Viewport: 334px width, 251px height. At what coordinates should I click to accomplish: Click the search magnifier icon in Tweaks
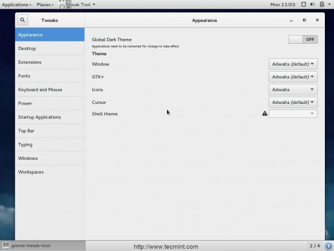22,20
